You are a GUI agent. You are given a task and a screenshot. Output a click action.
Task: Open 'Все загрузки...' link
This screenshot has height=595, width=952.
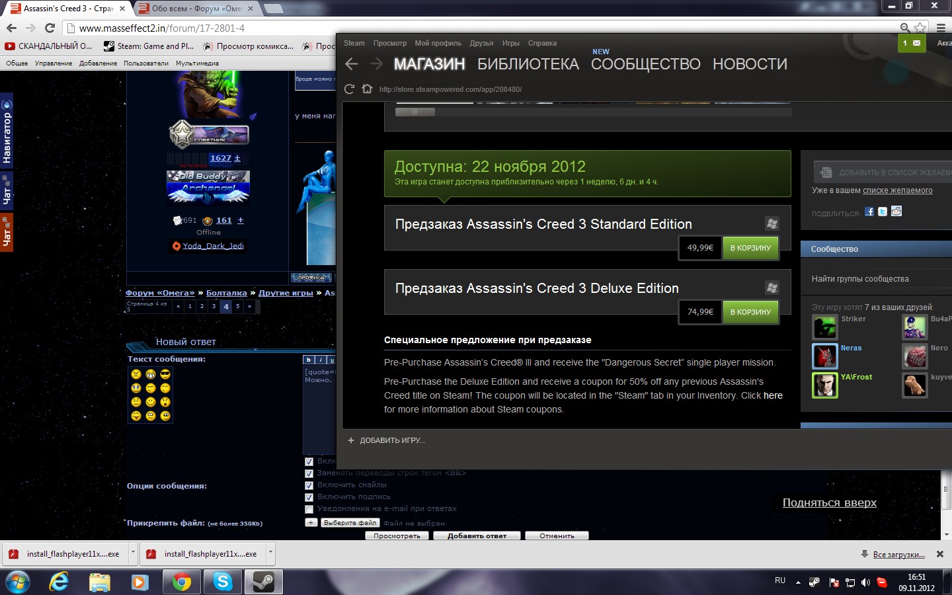(898, 554)
